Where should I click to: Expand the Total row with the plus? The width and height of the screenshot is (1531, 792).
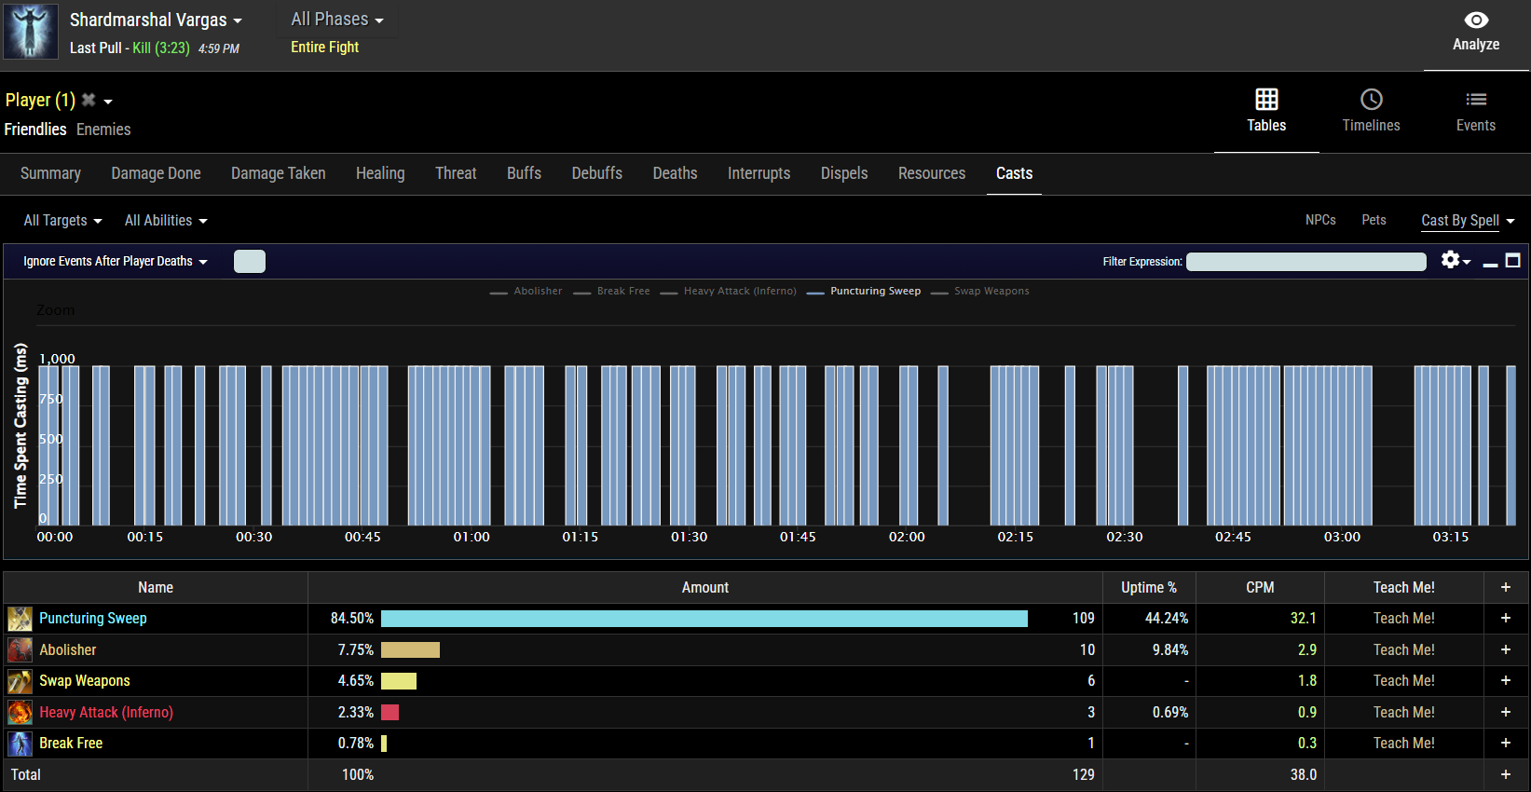click(x=1506, y=774)
